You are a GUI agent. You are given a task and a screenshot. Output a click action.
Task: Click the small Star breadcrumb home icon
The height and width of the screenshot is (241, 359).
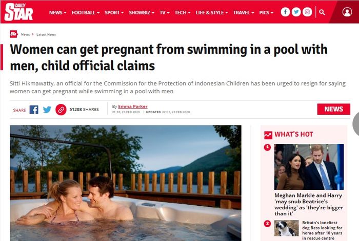pos(13,34)
